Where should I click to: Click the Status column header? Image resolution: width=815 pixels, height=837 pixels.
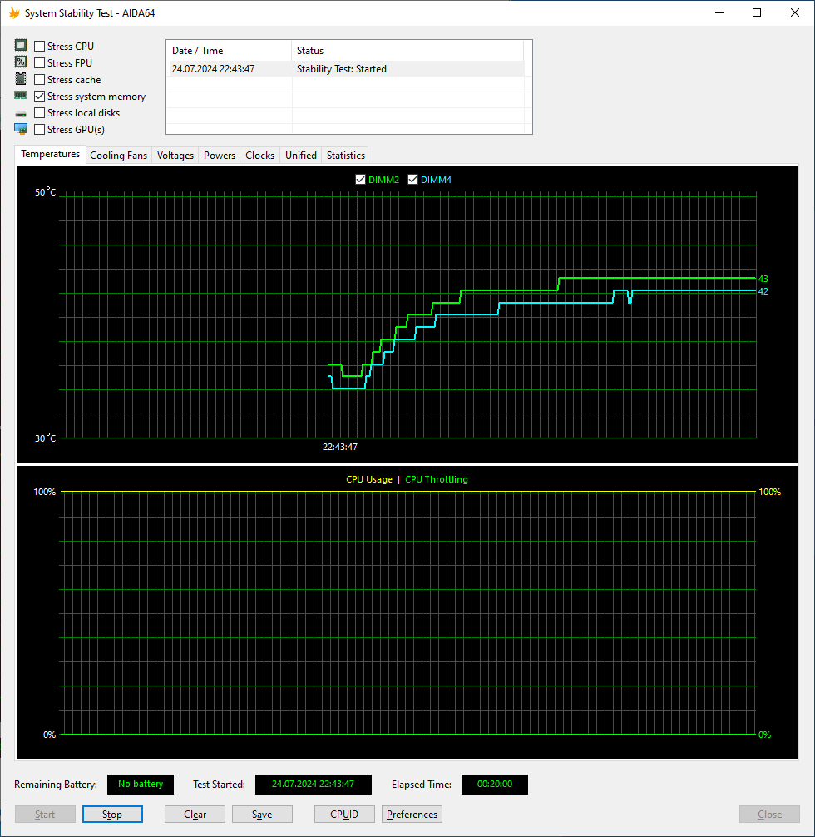[x=407, y=51]
